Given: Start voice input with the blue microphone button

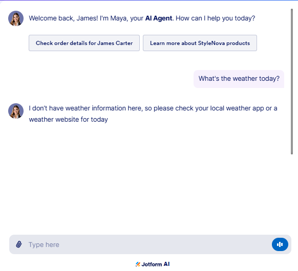Looking at the screenshot, I should [280, 244].
